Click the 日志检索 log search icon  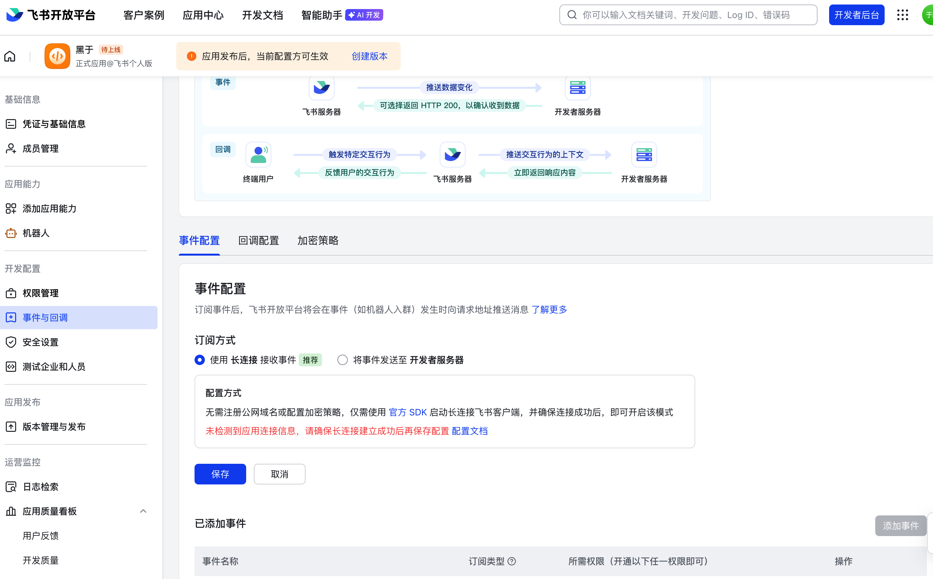(11, 487)
